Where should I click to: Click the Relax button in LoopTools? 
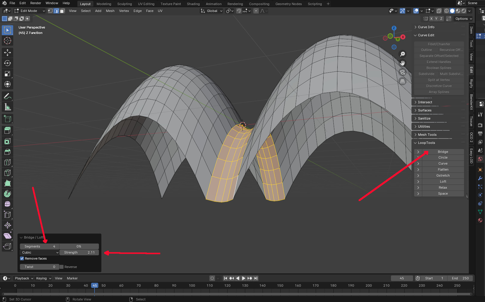(443, 188)
